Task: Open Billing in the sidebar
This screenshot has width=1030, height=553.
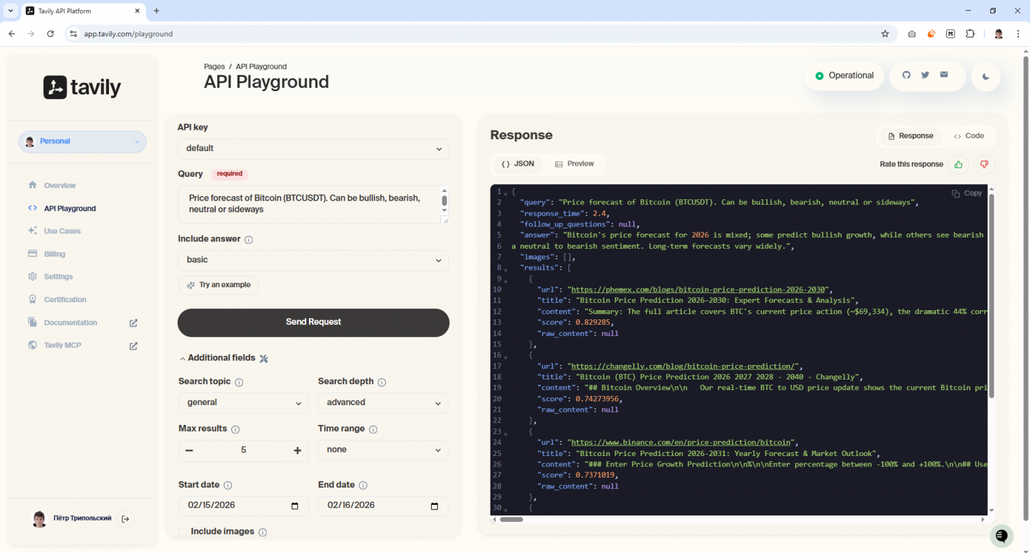Action: 55,254
